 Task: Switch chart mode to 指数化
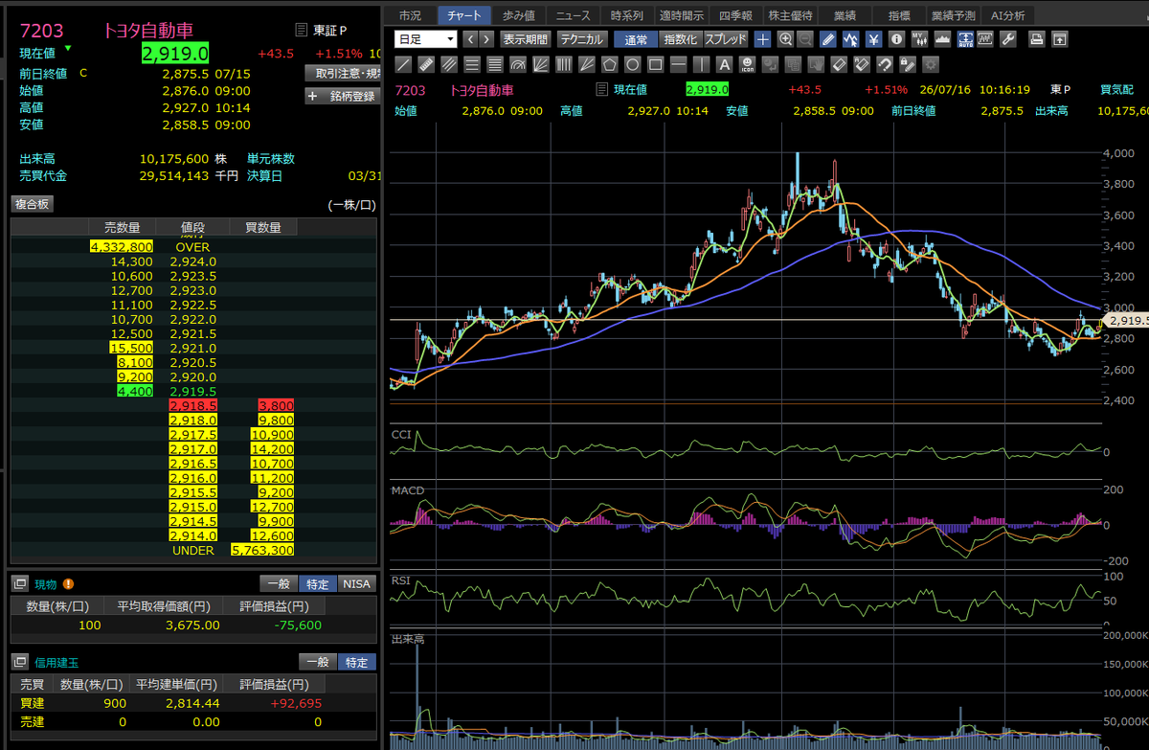[x=681, y=39]
